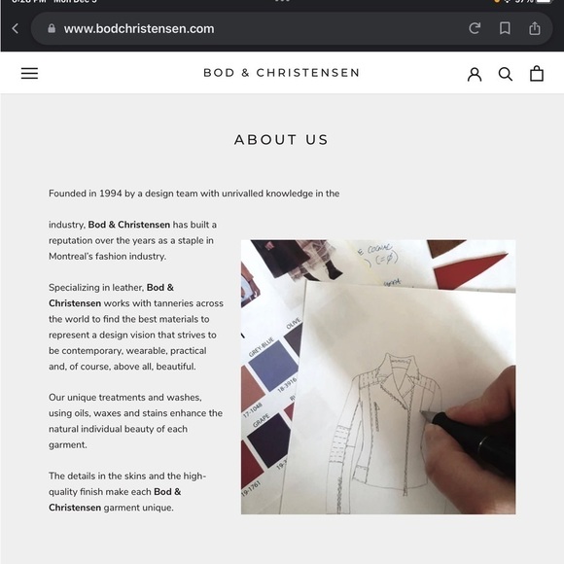
Task: Click the padlock security icon
Action: pyautogui.click(x=52, y=28)
